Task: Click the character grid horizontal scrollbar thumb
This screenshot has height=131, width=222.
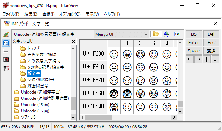Action: point(99,117)
